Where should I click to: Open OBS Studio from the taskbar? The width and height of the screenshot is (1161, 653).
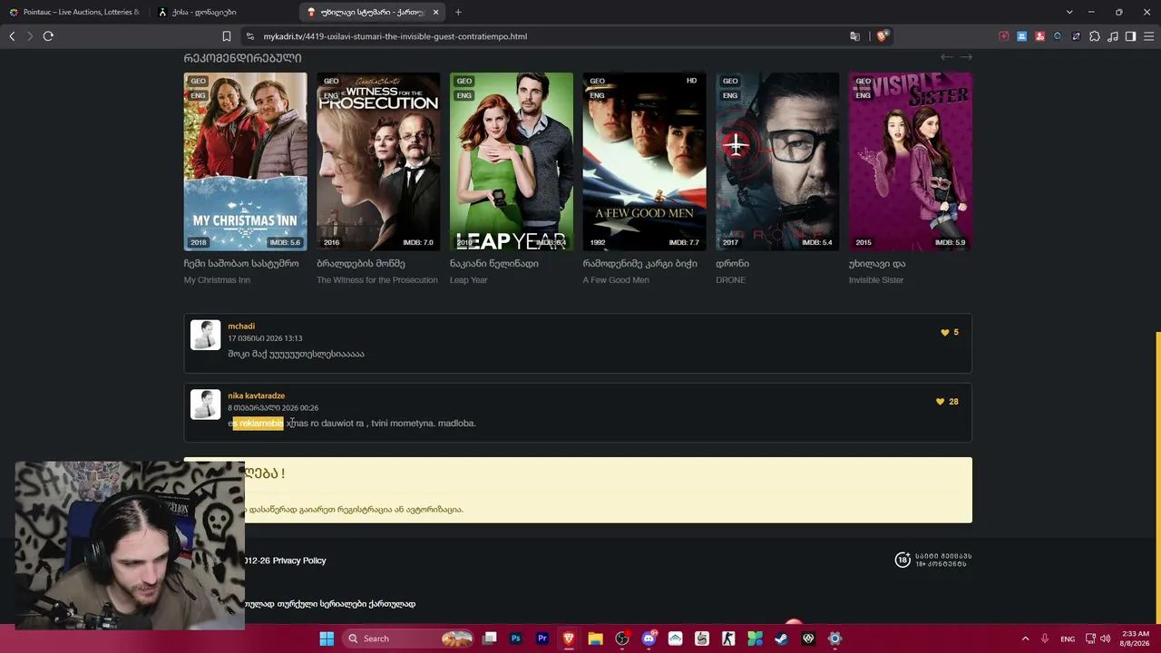coord(622,638)
